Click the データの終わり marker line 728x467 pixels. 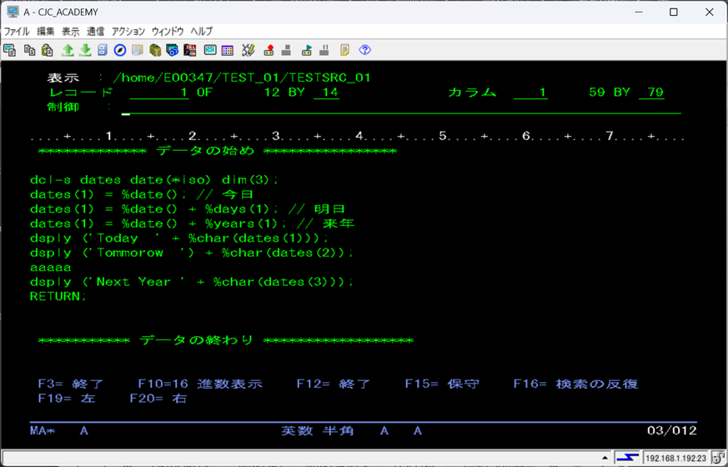(x=225, y=340)
